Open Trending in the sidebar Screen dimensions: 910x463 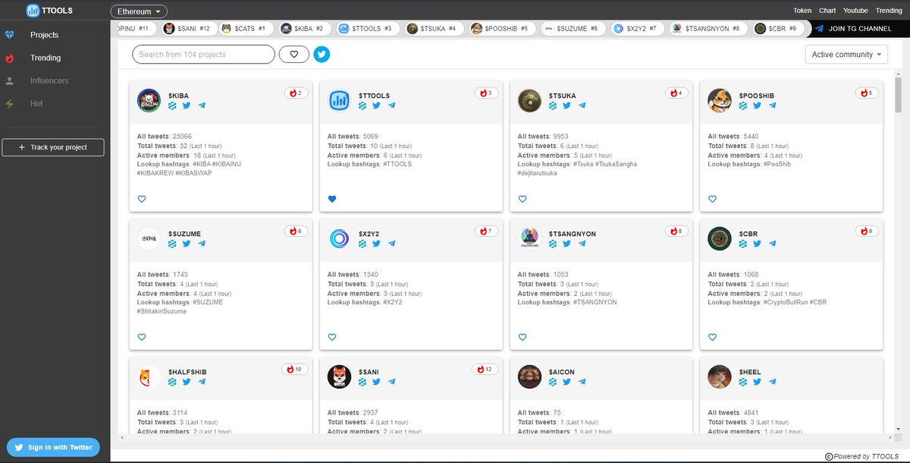pyautogui.click(x=45, y=58)
